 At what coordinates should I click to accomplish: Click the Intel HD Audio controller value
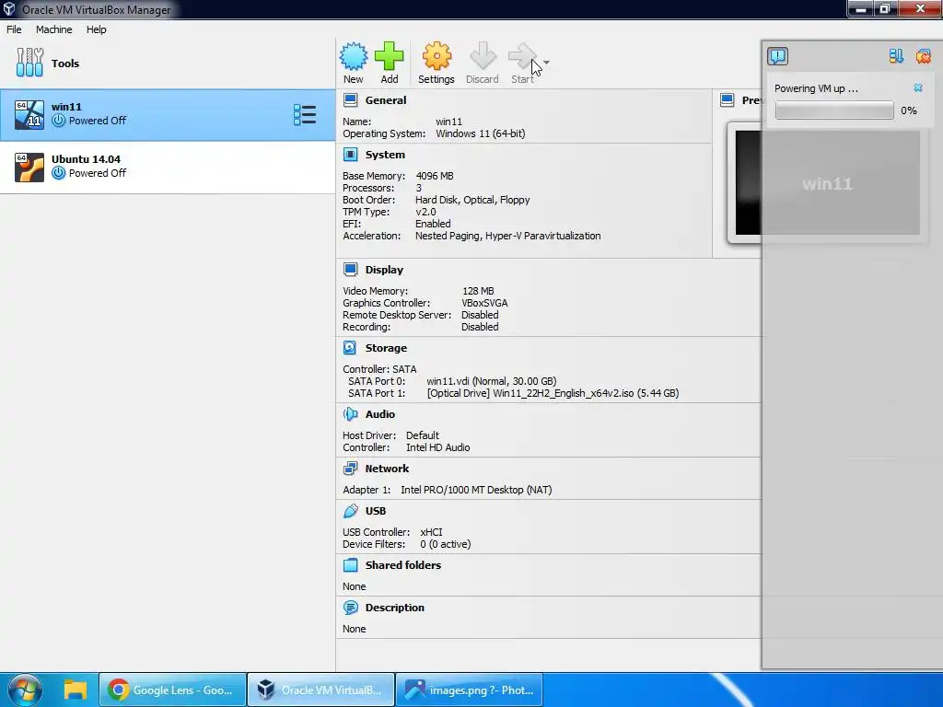pyautogui.click(x=437, y=447)
